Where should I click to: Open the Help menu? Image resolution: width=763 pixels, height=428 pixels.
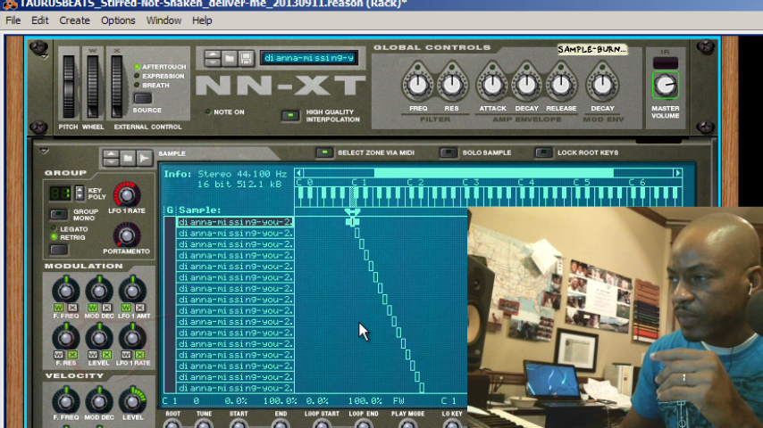pos(202,21)
